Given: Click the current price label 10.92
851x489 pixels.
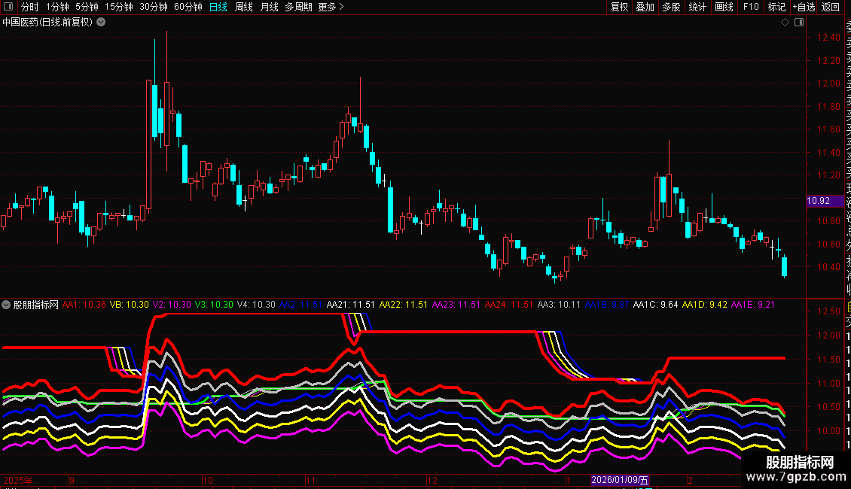Looking at the screenshot, I should 825,201.
